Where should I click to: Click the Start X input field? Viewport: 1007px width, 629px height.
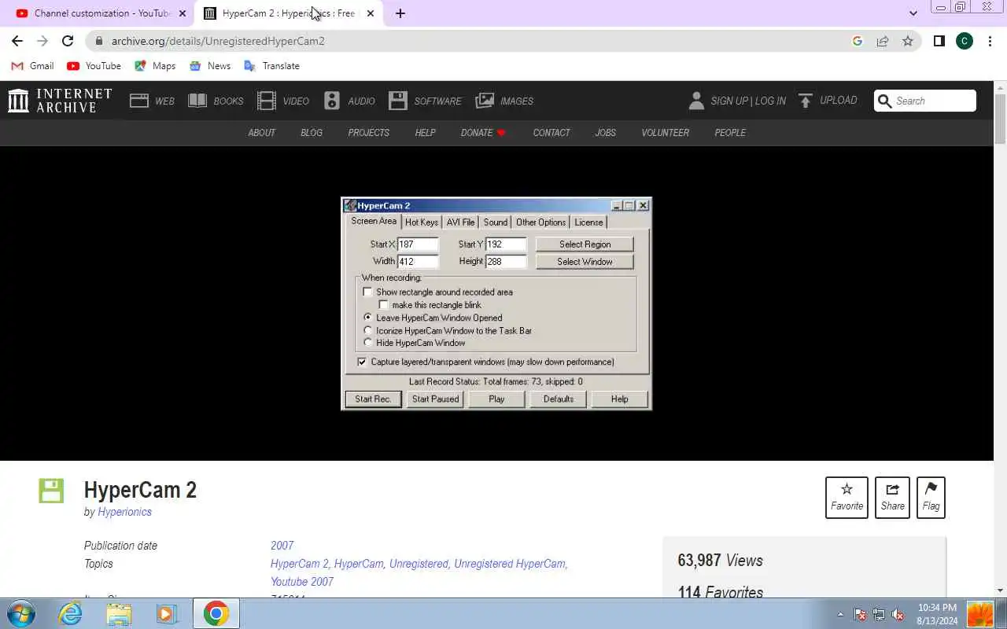click(x=418, y=245)
